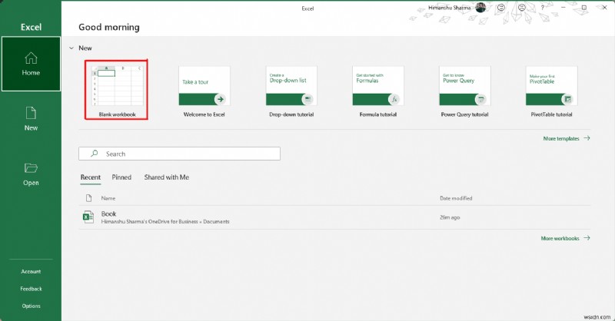The height and width of the screenshot is (321, 615).
Task: Click the file type icon in list header
Action: click(x=88, y=198)
